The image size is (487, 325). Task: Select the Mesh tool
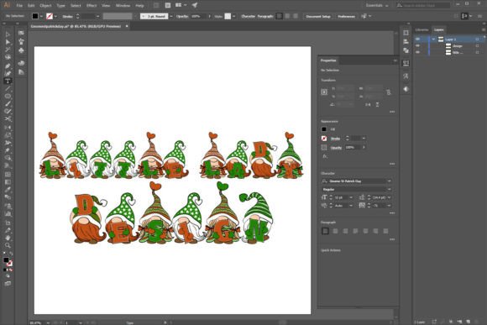(8, 175)
